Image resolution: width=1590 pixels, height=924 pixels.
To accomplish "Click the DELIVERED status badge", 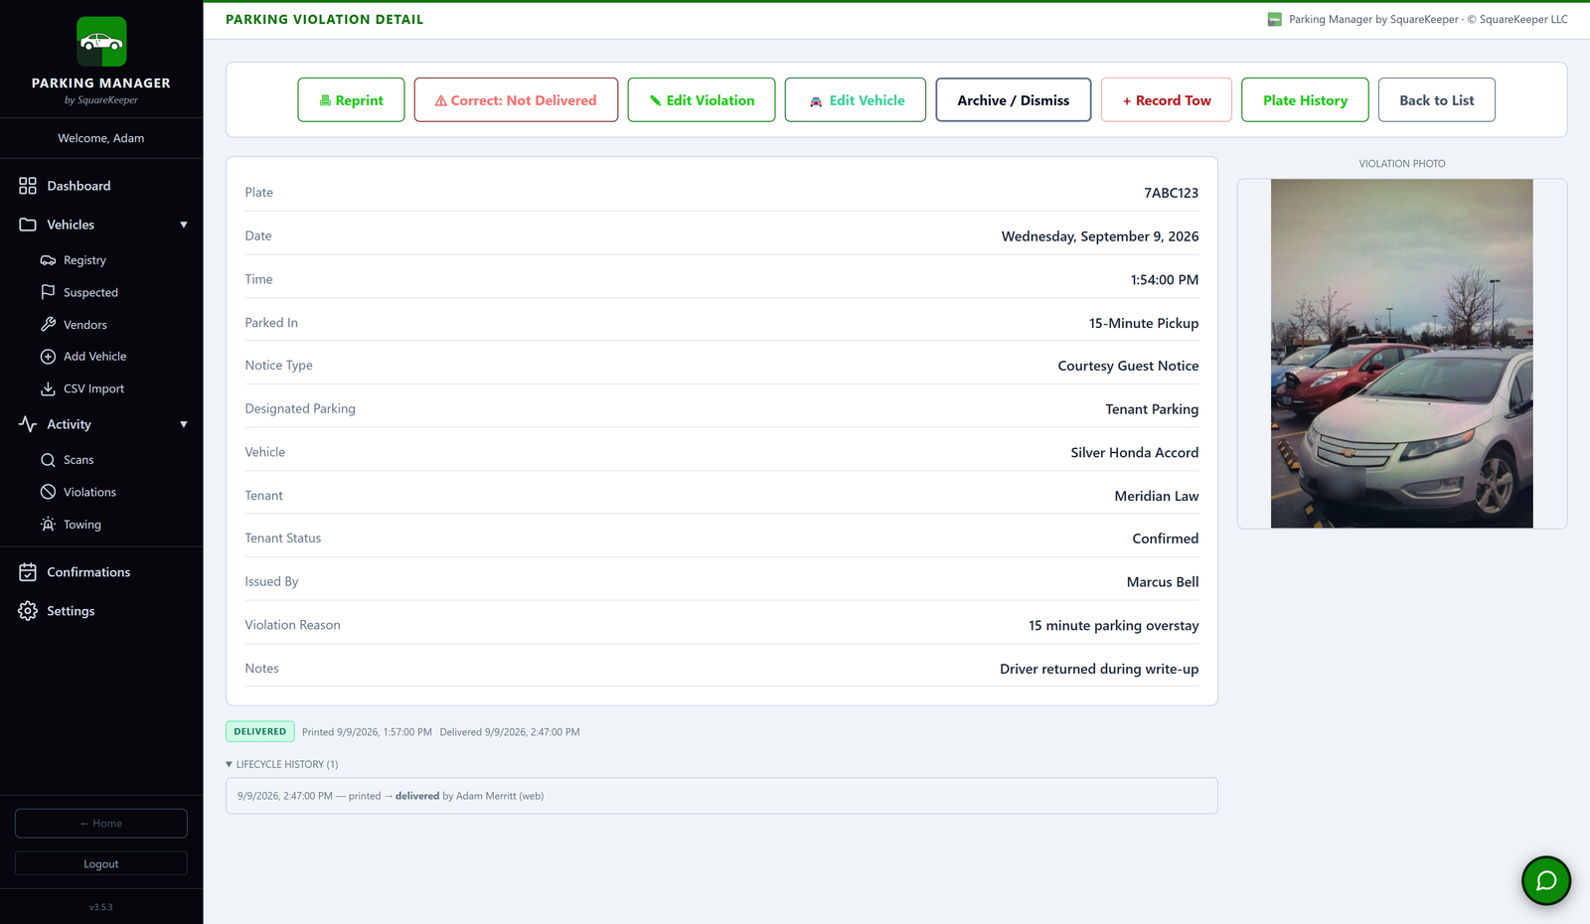I will pyautogui.click(x=260, y=731).
